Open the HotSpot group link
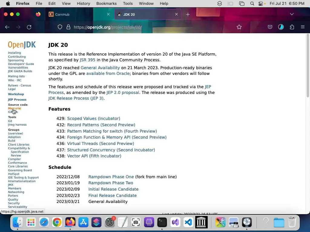The image size is (310, 232). (x=14, y=174)
